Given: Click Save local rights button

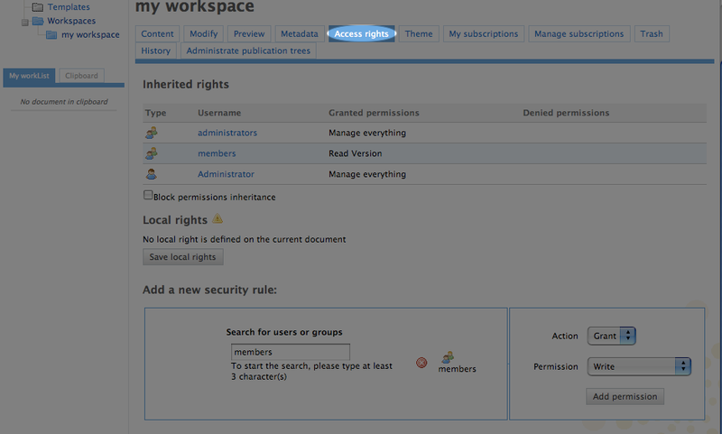Looking at the screenshot, I should pos(183,257).
